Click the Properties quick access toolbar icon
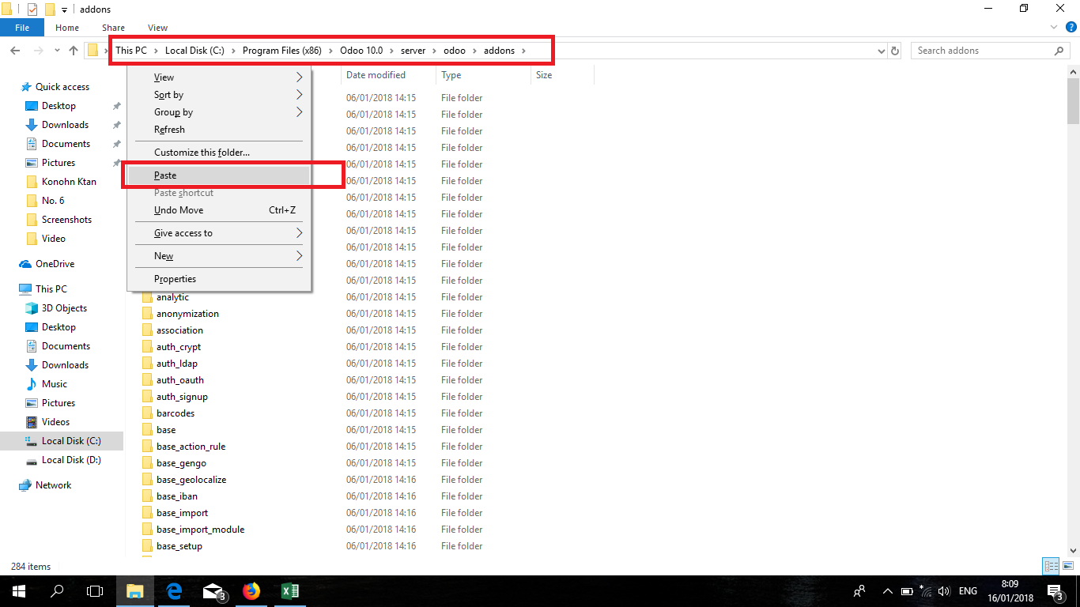Viewport: 1080px width, 607px height. click(32, 9)
